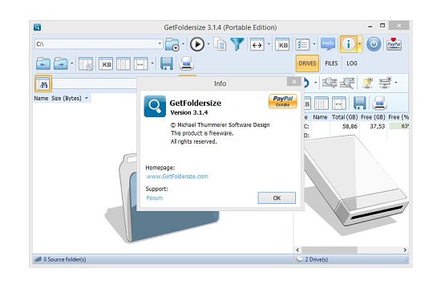The image size is (441, 293).
Task: Click the server add icon in drives toolbar
Action: 386,83
